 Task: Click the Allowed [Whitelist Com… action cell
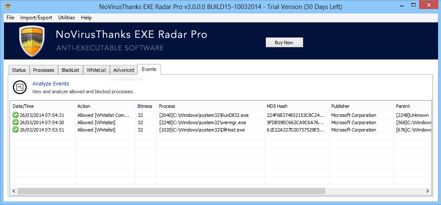tap(103, 115)
